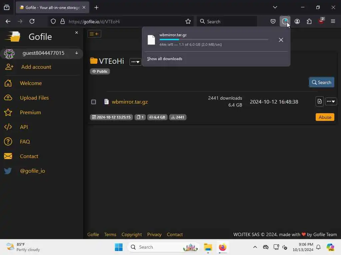Open the Pocket save icon
Viewport: 341px width, 255px height.
pyautogui.click(x=273, y=21)
